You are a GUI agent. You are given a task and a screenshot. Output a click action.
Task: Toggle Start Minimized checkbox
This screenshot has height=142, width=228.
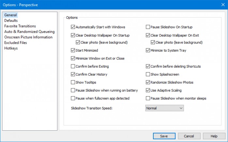[73, 50]
